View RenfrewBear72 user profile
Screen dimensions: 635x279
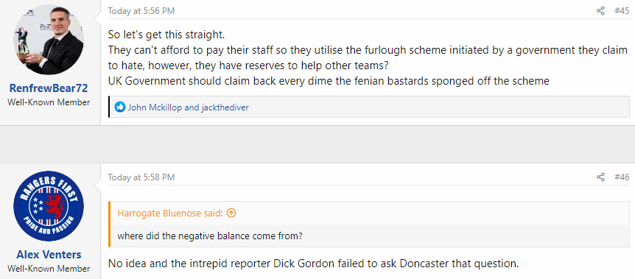[x=49, y=88]
